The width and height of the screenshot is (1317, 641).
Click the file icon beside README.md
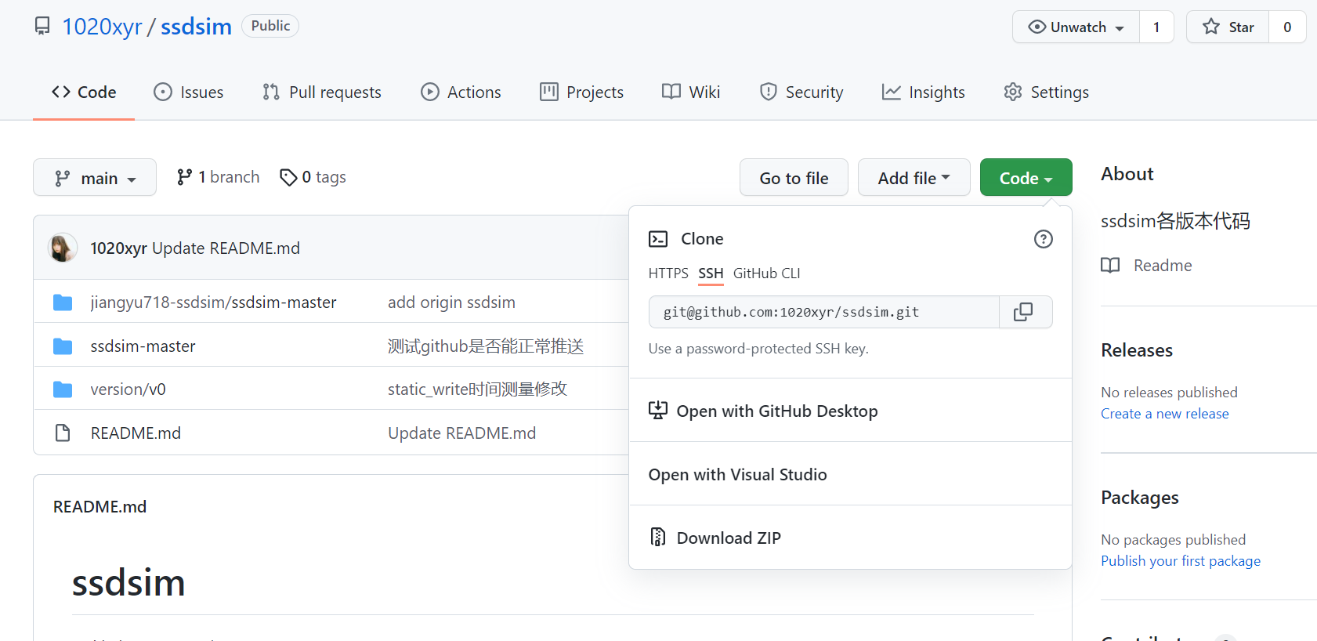(x=63, y=433)
